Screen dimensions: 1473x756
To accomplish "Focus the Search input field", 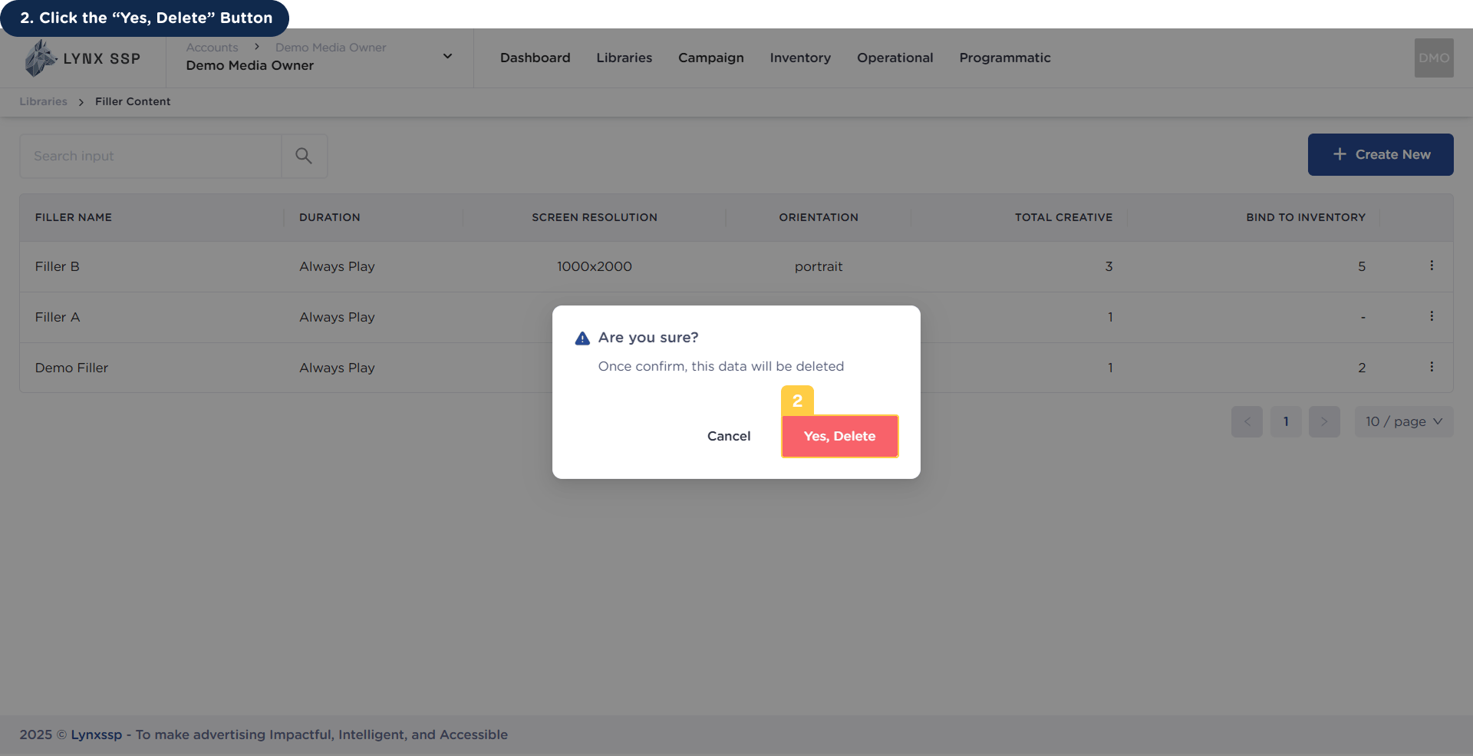I will click(x=150, y=156).
